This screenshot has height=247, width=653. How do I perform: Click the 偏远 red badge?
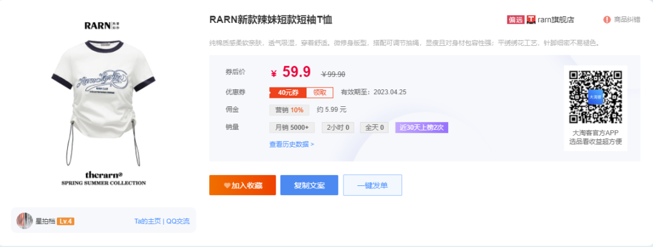[515, 19]
